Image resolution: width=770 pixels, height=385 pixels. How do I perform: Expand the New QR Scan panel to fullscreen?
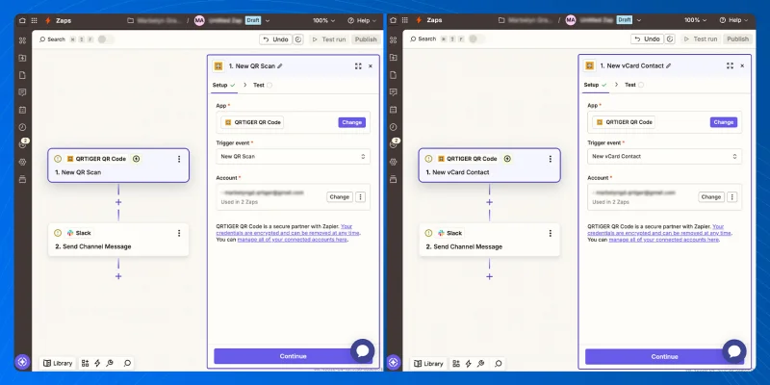(358, 65)
